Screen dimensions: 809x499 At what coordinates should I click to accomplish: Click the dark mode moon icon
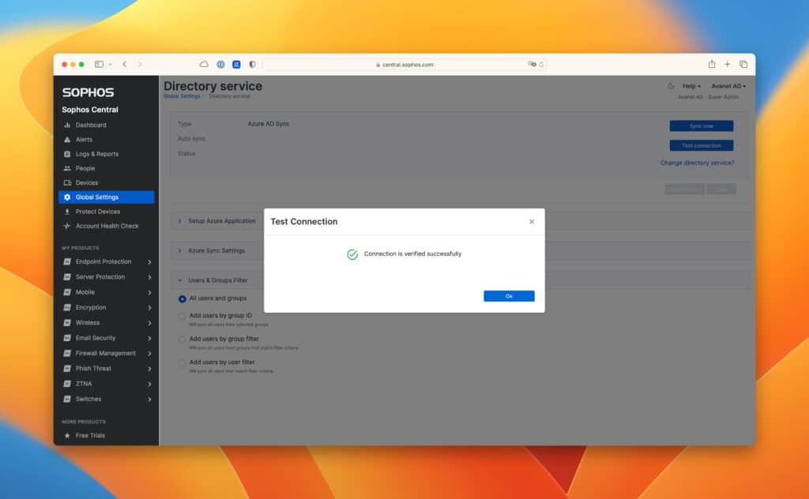671,86
